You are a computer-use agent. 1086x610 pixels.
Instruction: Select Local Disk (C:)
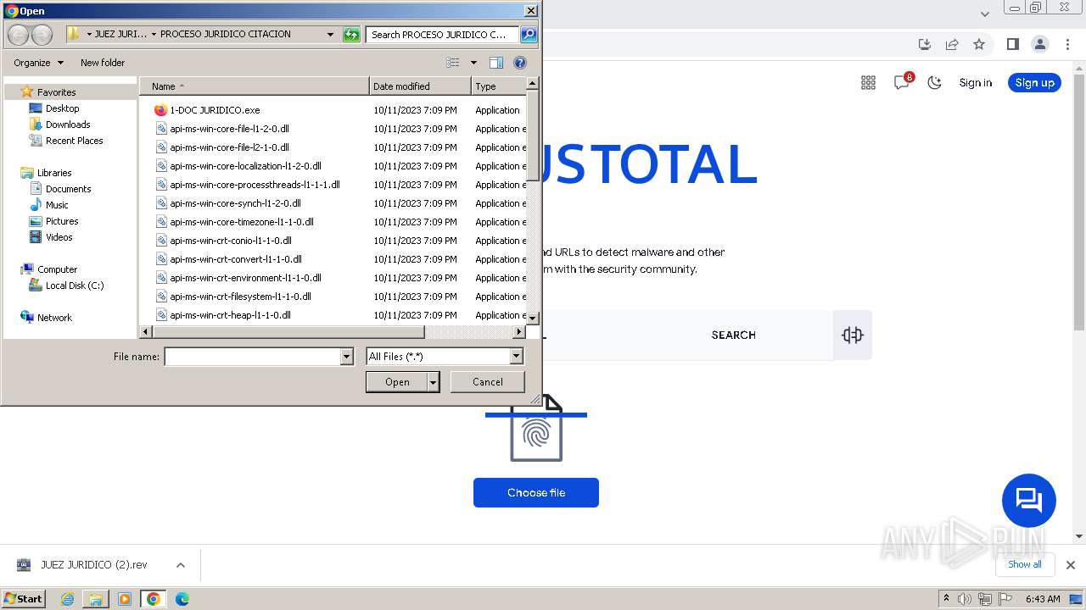[x=75, y=286]
